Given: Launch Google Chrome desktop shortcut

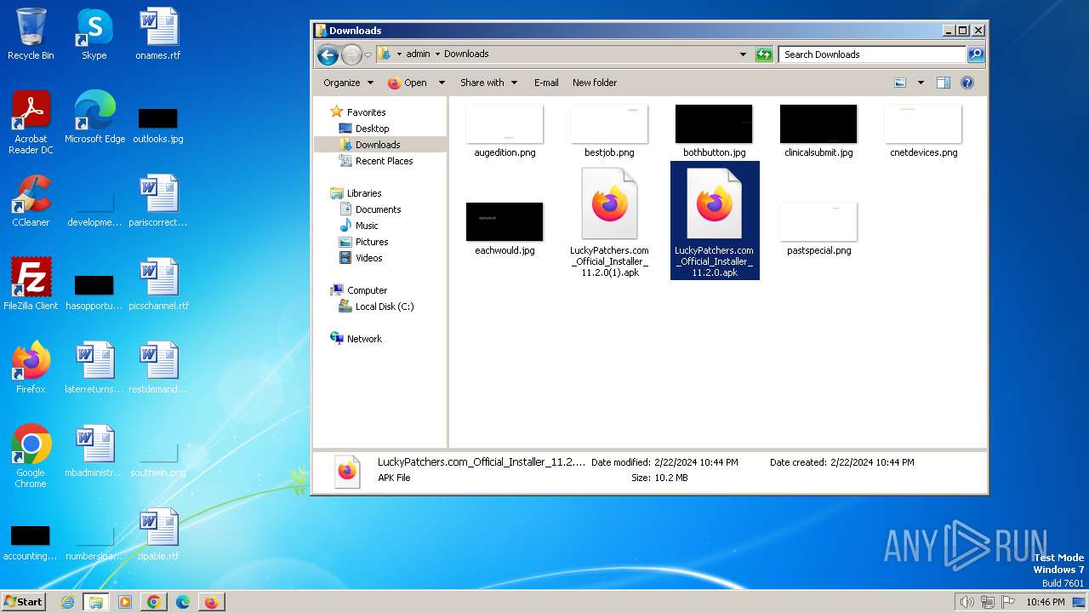Looking at the screenshot, I should tap(31, 456).
